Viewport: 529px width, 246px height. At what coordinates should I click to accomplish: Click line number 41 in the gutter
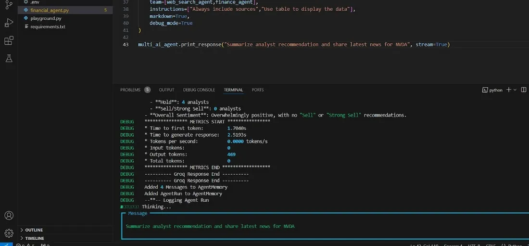(x=126, y=30)
